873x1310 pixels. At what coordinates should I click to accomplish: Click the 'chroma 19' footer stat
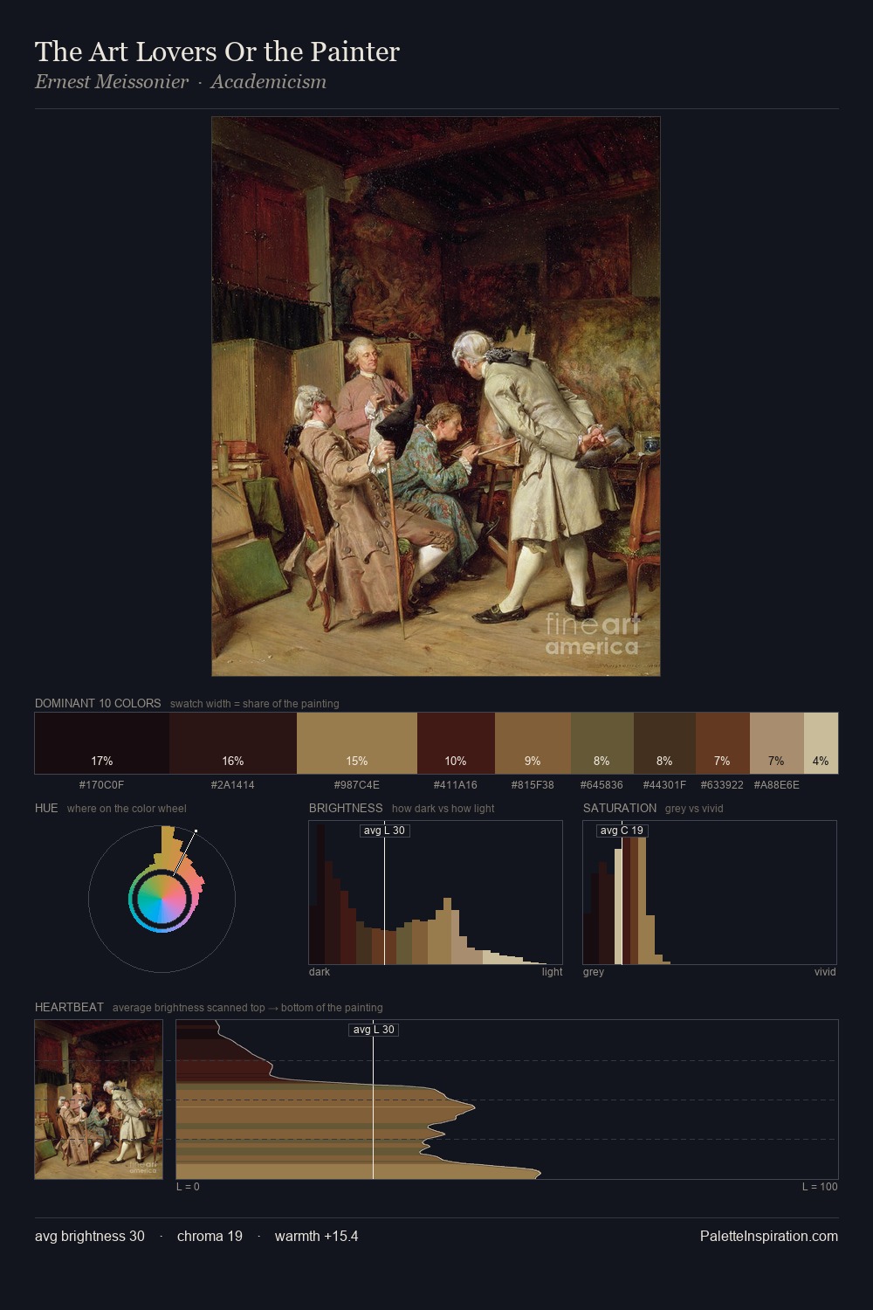point(210,1236)
